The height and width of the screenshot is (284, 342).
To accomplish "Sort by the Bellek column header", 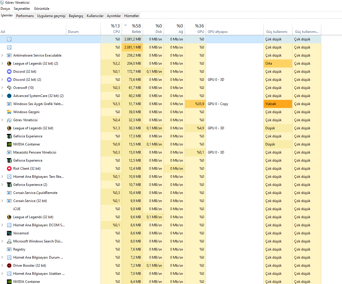I will [x=132, y=29].
